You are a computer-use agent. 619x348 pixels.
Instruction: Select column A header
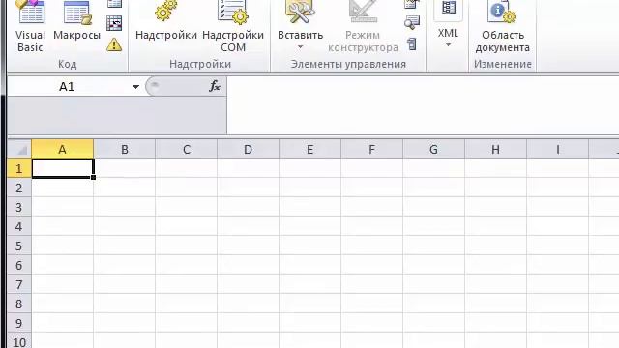click(x=62, y=149)
